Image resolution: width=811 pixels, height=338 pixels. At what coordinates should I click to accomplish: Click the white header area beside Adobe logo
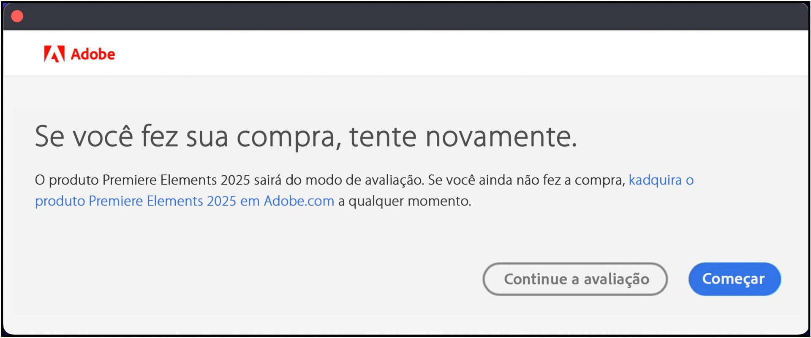pyautogui.click(x=460, y=53)
